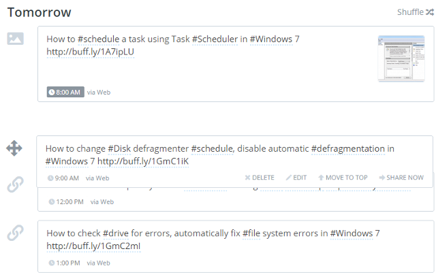
Task: Open the Task Scheduler screenshot thumbnail
Action: pos(401,59)
